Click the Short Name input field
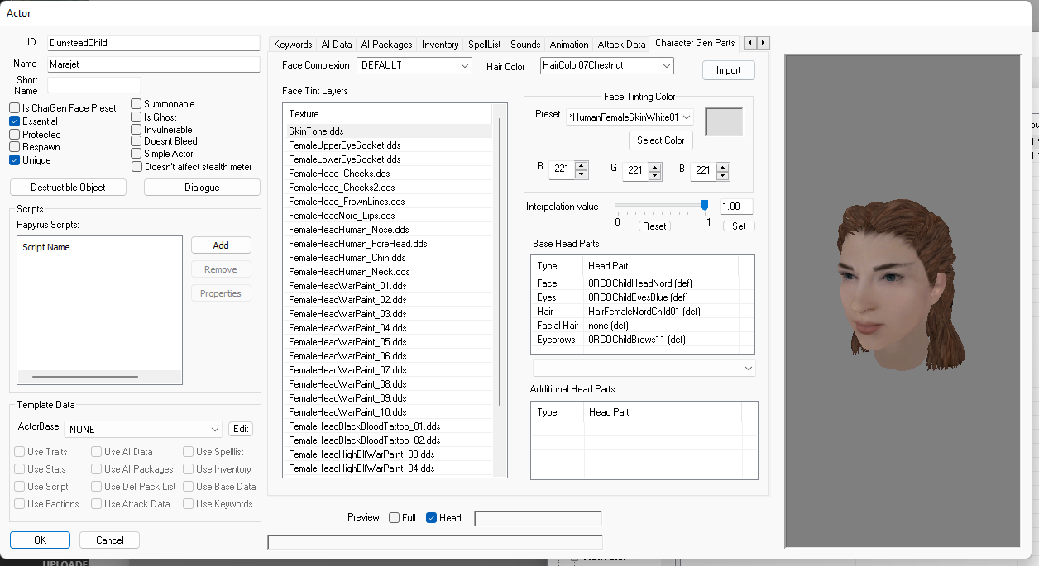 (94, 85)
